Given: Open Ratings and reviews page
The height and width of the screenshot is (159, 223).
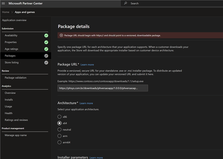Looking at the screenshot, I should point(16,120).
